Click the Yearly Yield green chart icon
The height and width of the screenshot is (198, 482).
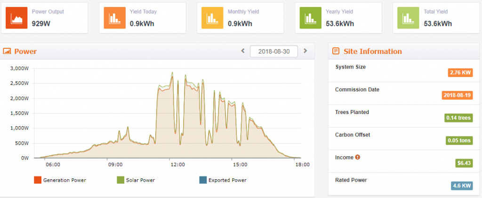310,19
